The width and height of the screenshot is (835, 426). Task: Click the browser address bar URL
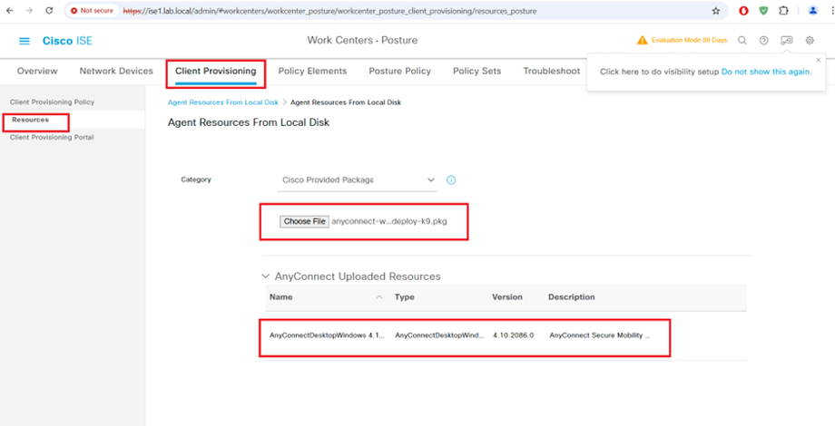[330, 11]
